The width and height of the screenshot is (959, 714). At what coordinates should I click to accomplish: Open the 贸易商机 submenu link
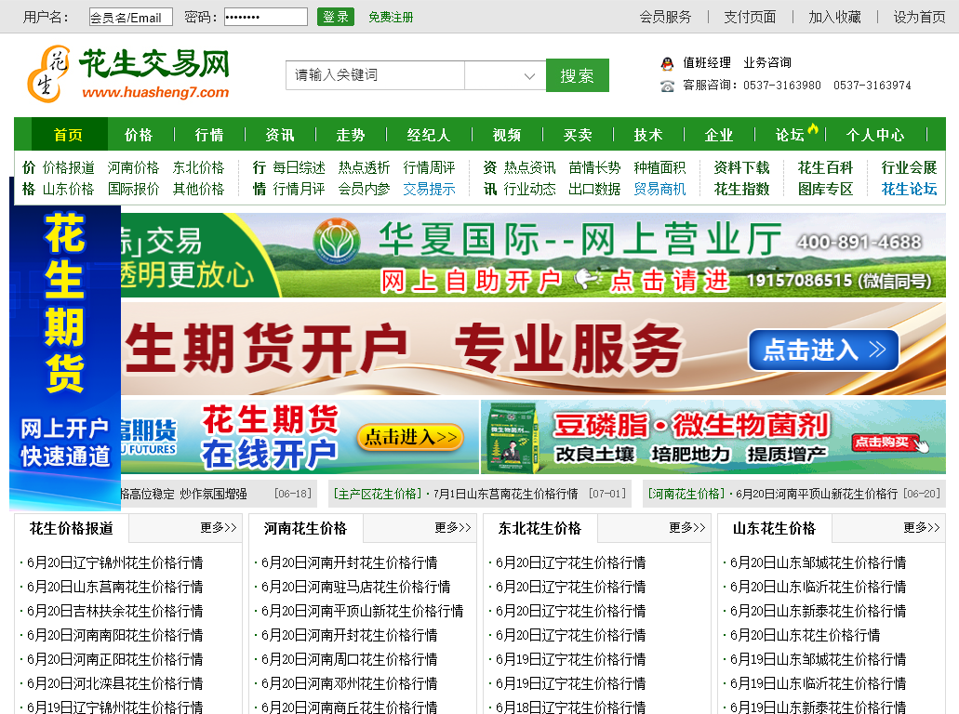(x=659, y=189)
